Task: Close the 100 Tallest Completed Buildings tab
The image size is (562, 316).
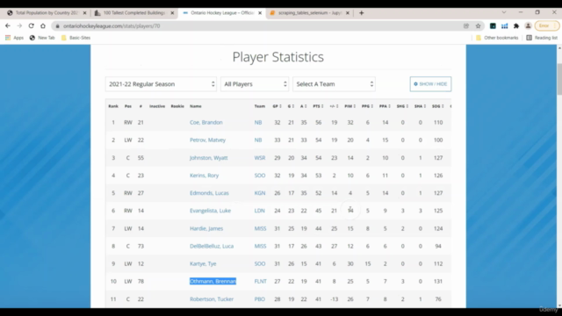Action: coord(172,13)
